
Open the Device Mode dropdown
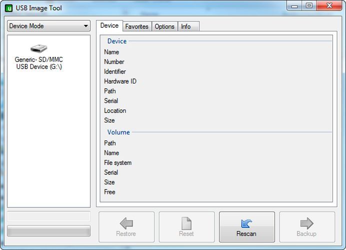tap(49, 26)
